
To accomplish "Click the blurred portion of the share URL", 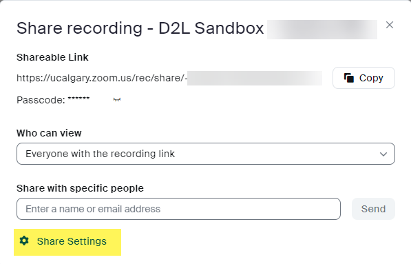I will (x=255, y=78).
